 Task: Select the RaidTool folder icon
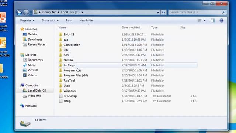[x=60, y=81]
